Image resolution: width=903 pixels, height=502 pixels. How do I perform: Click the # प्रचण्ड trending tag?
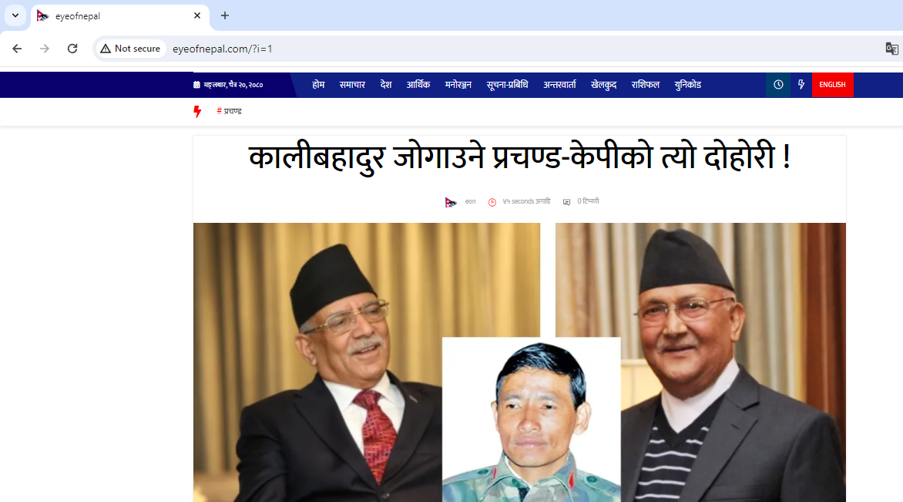click(x=229, y=111)
